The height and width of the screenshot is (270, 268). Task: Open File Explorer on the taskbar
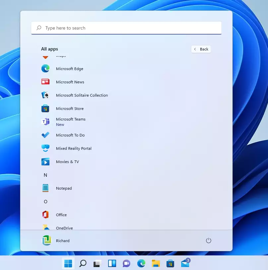tap(156, 263)
